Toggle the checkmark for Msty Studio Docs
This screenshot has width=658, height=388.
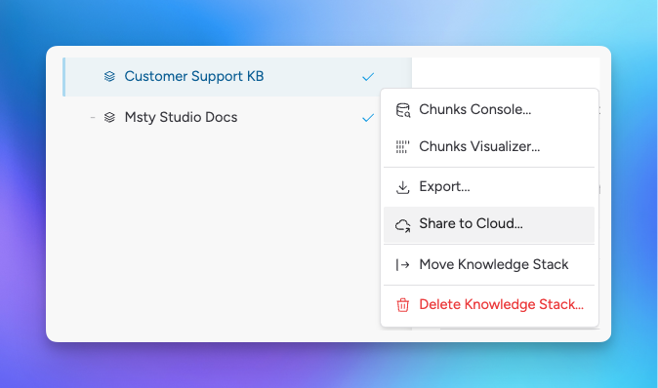pyautogui.click(x=368, y=118)
